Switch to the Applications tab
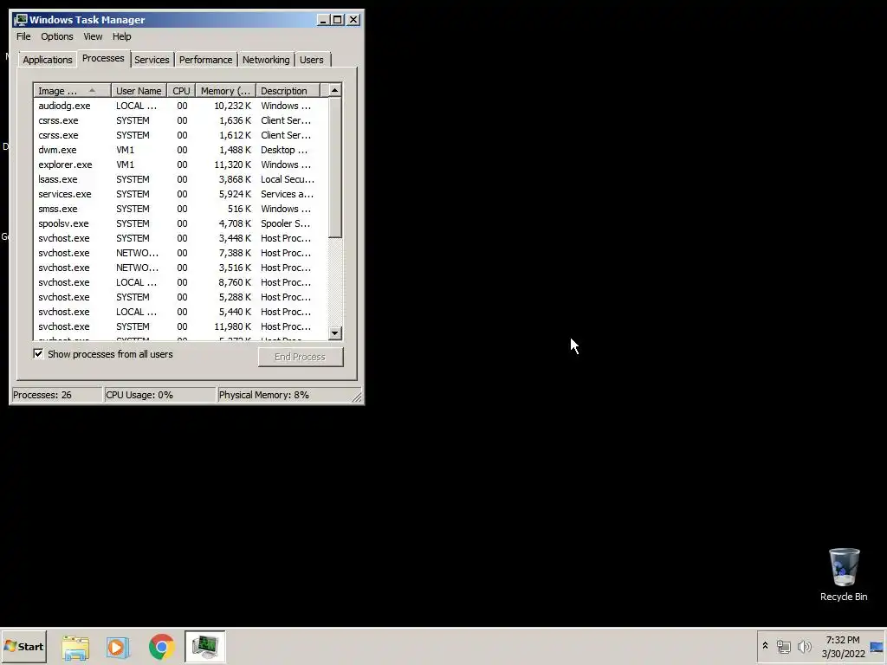The height and width of the screenshot is (665, 887). (x=48, y=60)
